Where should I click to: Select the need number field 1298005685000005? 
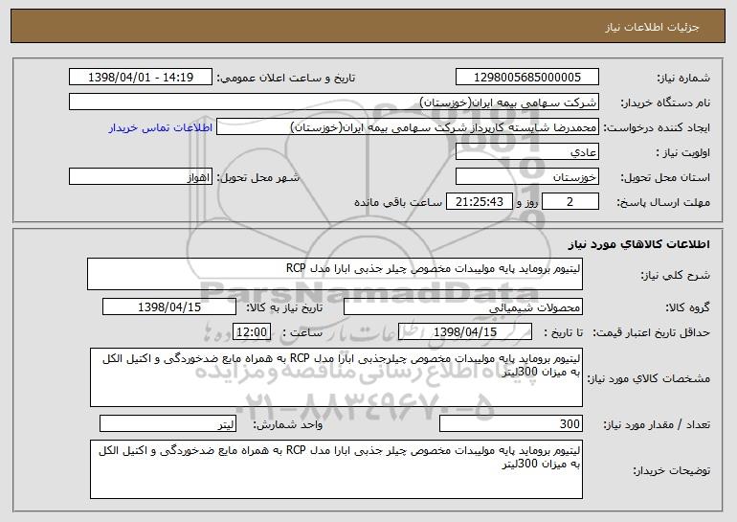tap(527, 78)
